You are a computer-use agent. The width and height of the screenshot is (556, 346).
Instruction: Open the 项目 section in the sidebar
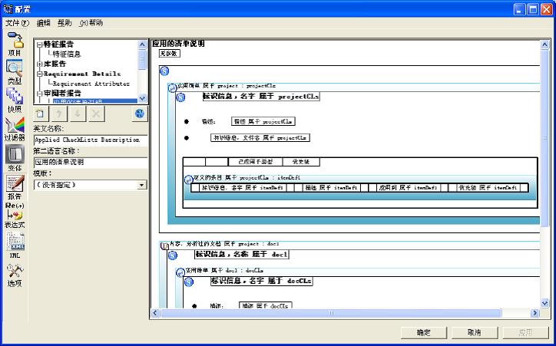(x=15, y=44)
